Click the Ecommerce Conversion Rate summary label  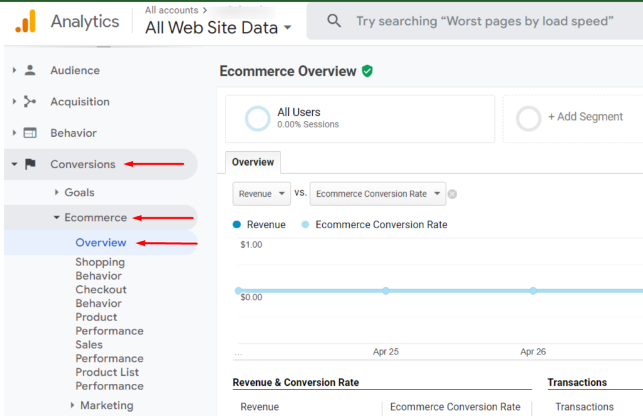point(455,406)
